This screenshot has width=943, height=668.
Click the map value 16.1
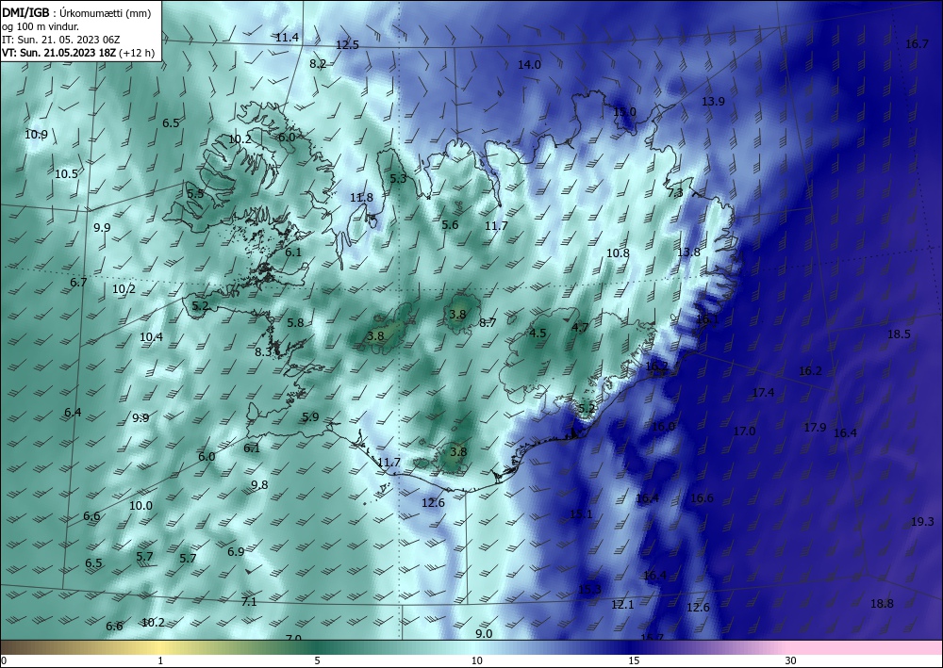706,319
